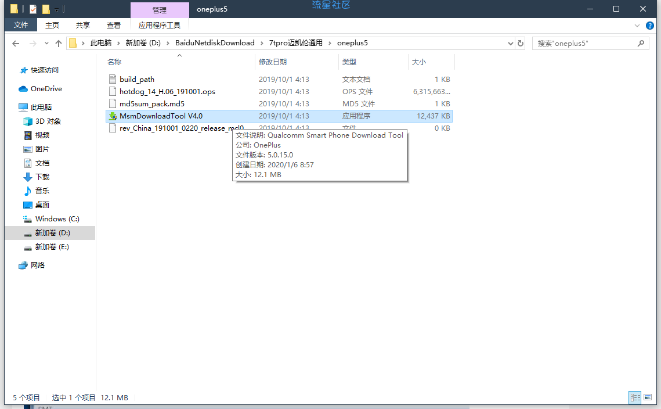The height and width of the screenshot is (409, 661).
Task: Open 下载 folder in sidebar
Action: tap(42, 177)
